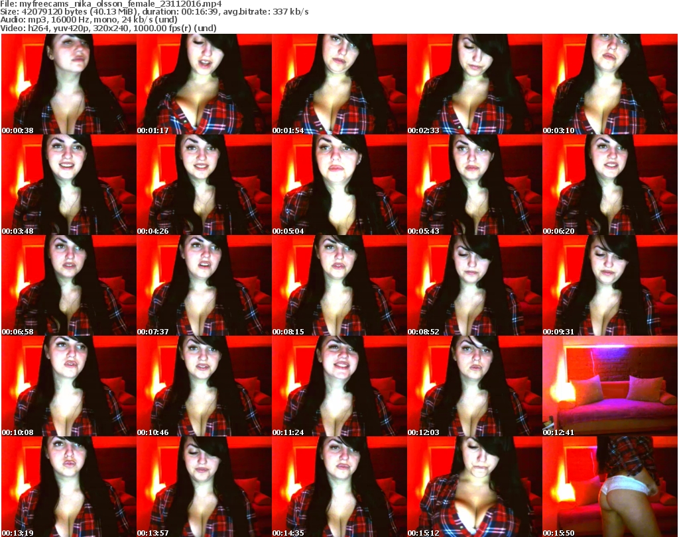The width and height of the screenshot is (679, 537).
Task: Click the 'Audio: mp3, 16000 Hz' line
Action: point(89,19)
